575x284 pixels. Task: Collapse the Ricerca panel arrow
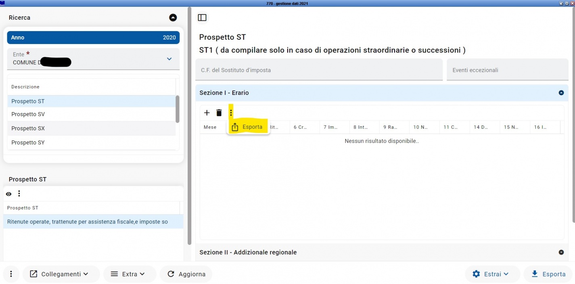click(x=173, y=18)
